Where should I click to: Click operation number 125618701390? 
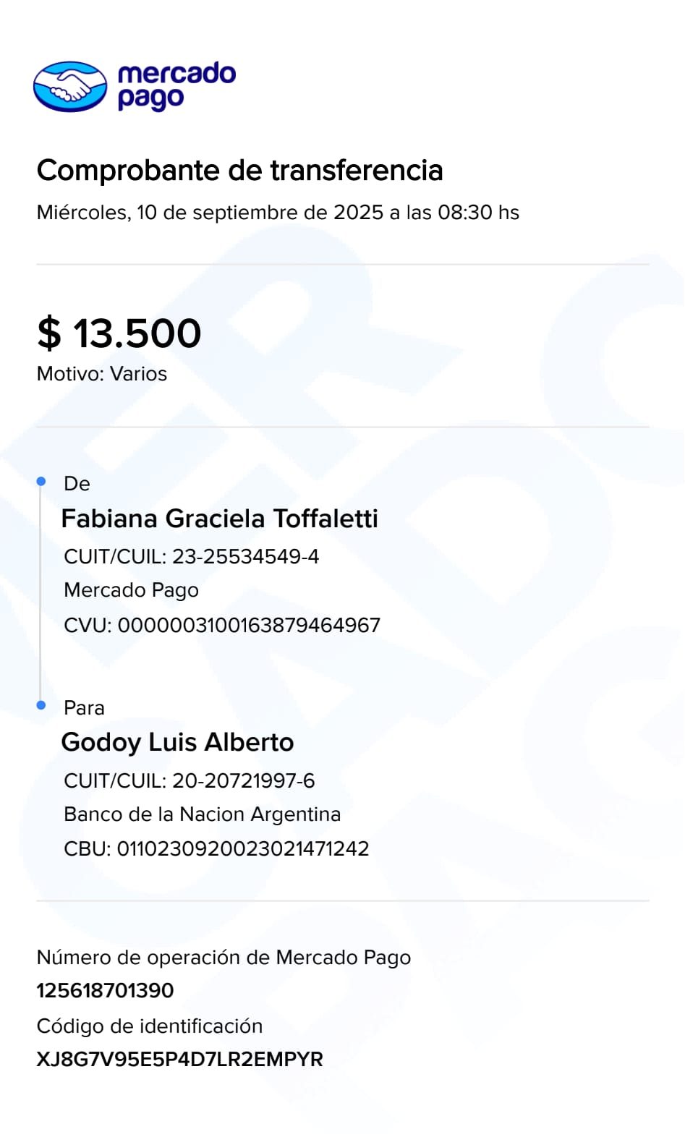[105, 990]
